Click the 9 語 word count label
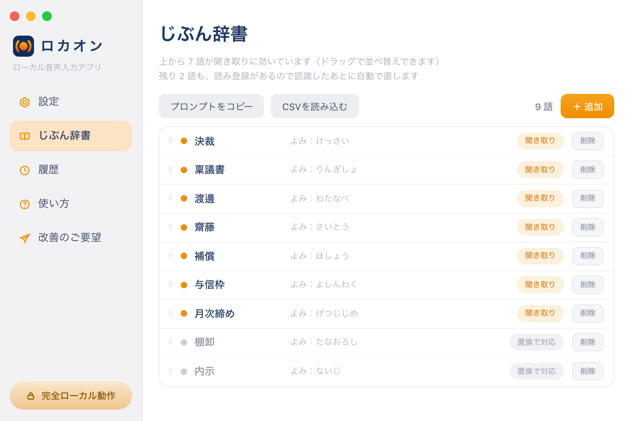The image size is (632, 421). point(544,107)
